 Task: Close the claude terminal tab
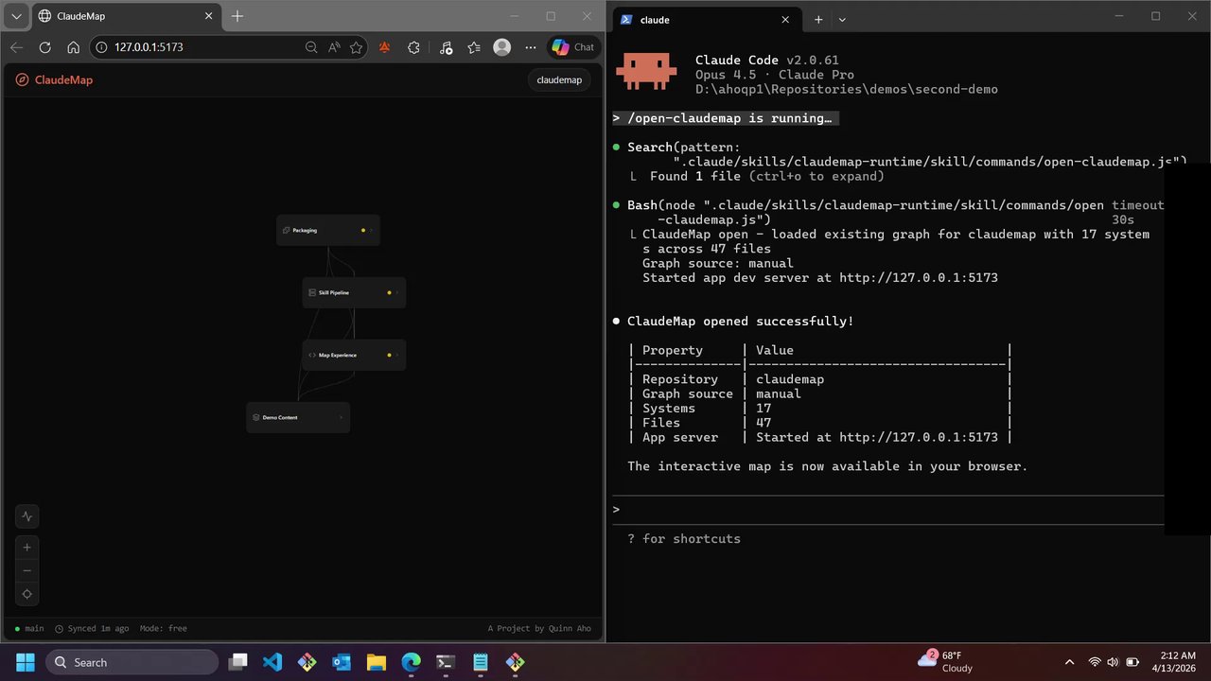pyautogui.click(x=785, y=19)
